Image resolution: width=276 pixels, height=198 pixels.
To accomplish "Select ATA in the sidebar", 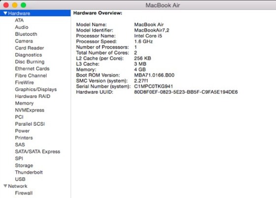I will point(19,20).
